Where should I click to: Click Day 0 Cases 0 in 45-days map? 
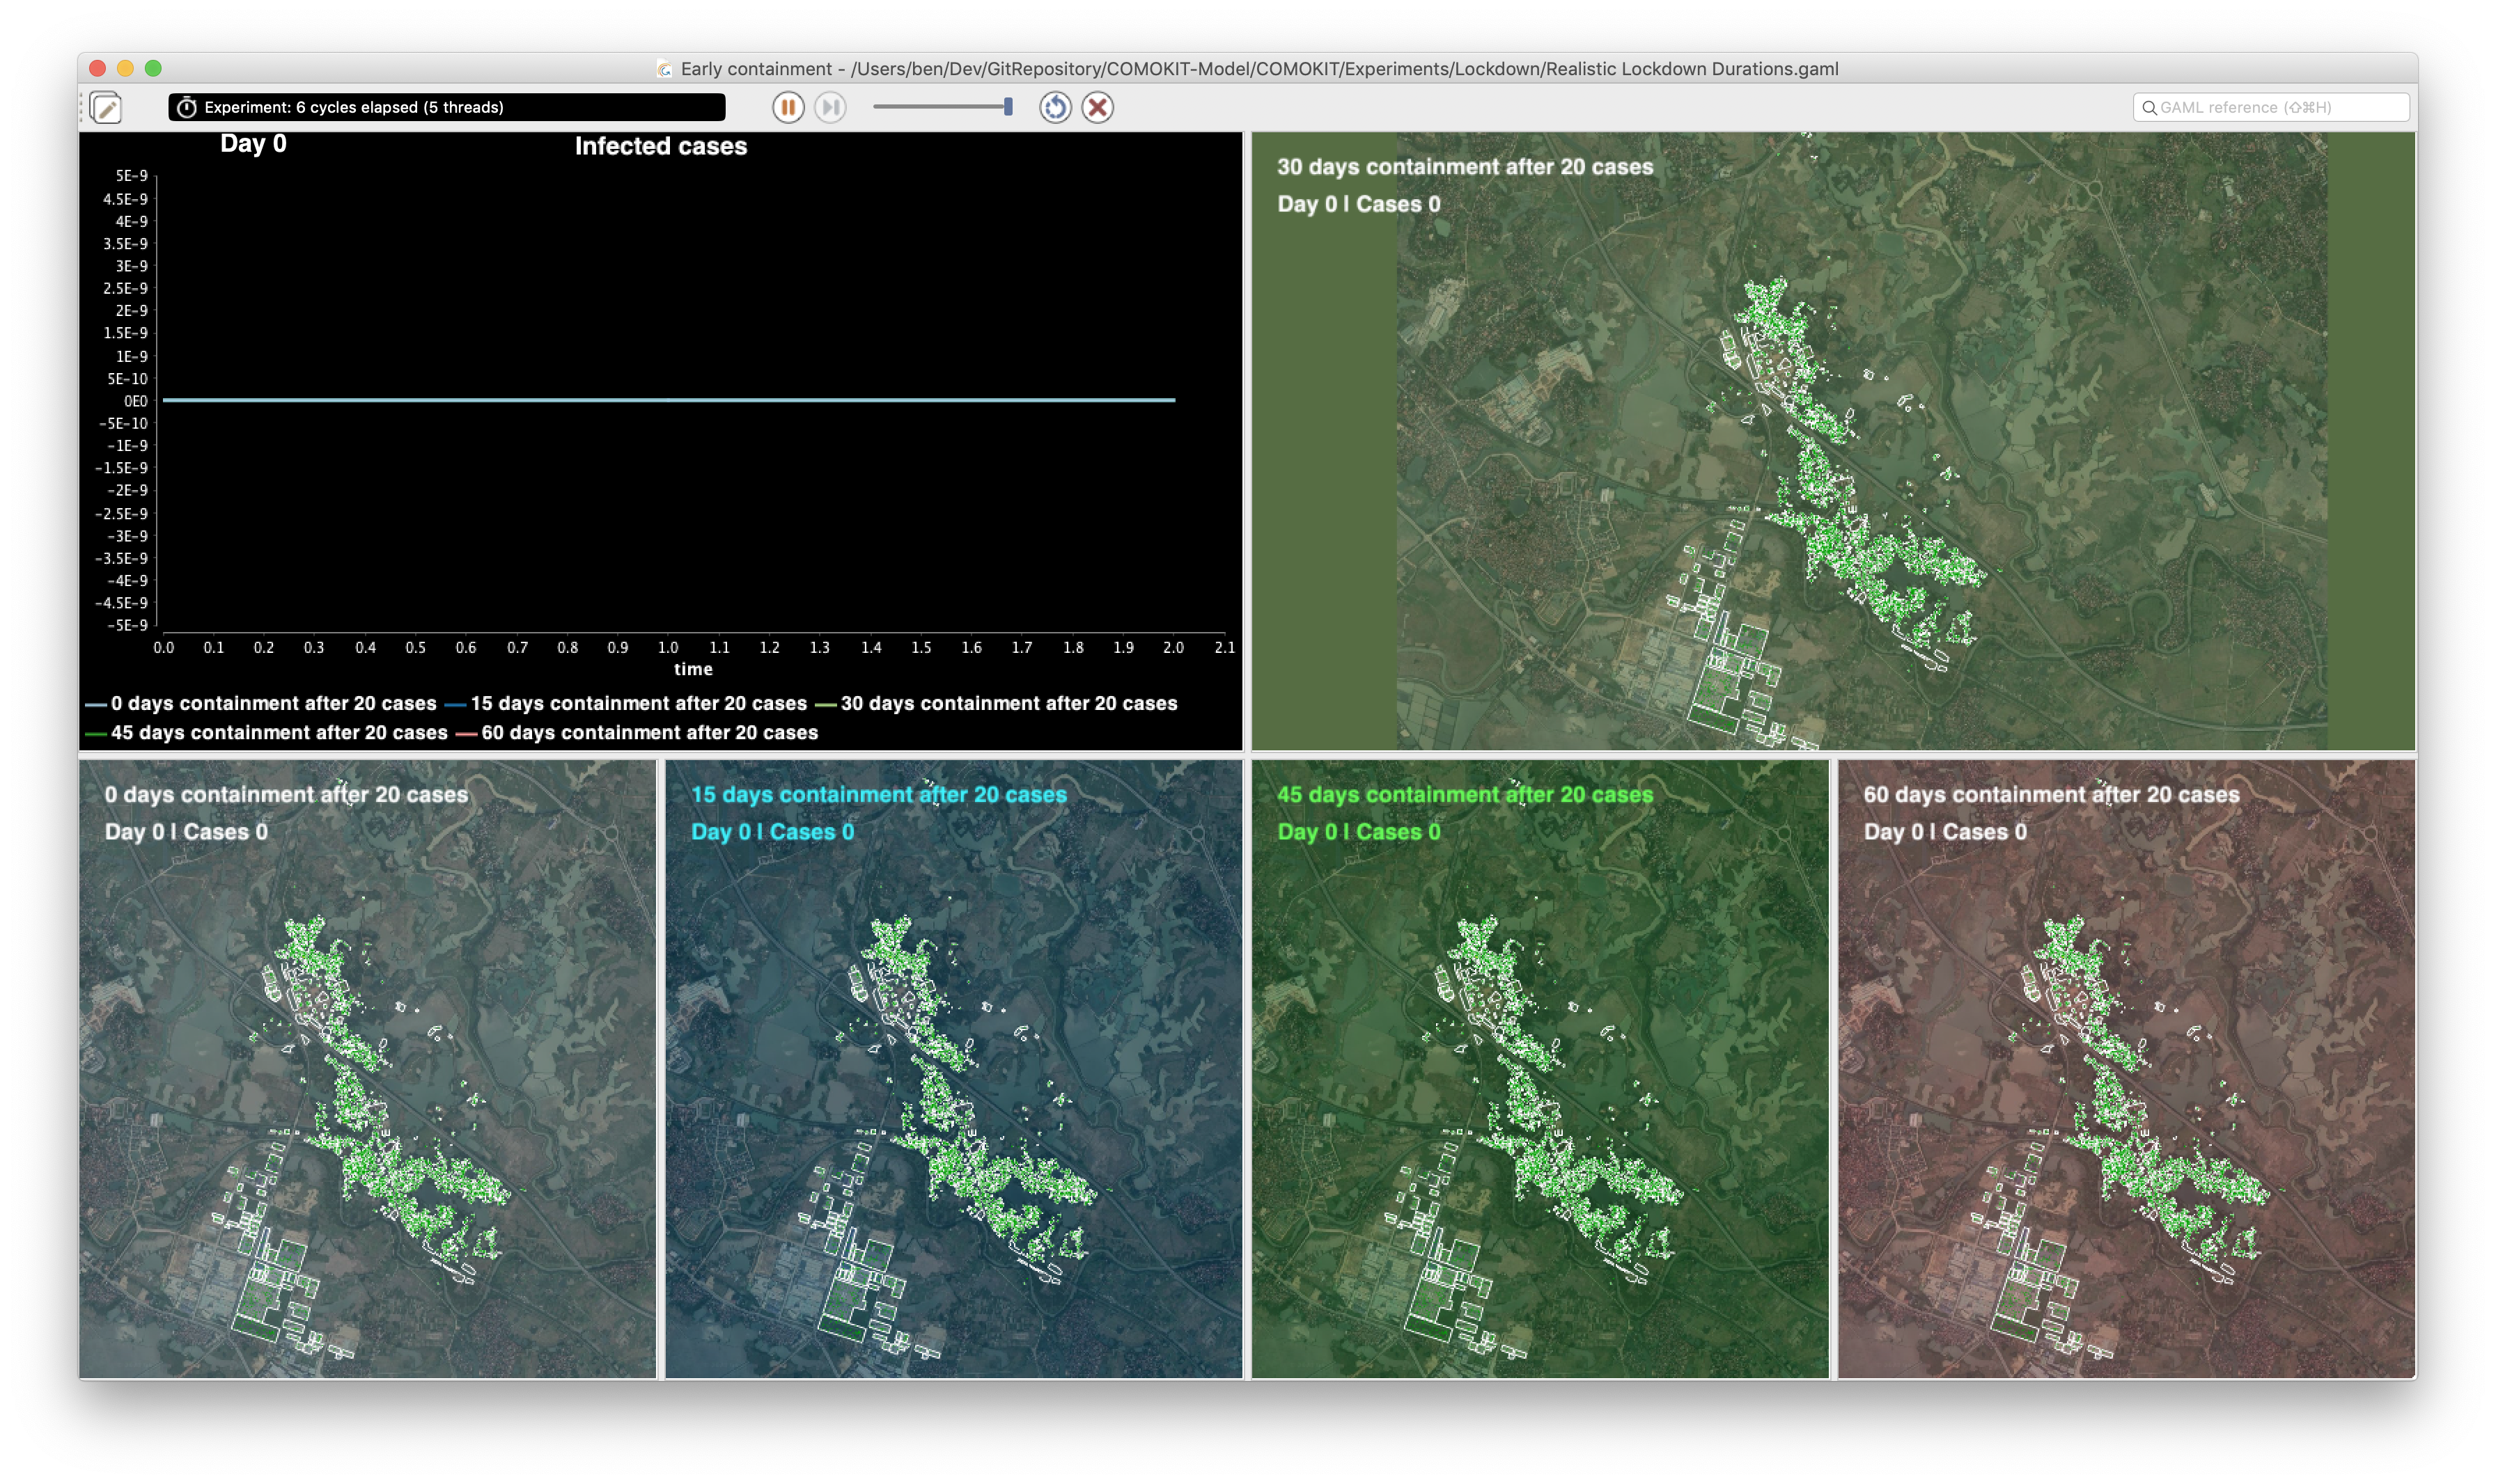[x=1359, y=832]
